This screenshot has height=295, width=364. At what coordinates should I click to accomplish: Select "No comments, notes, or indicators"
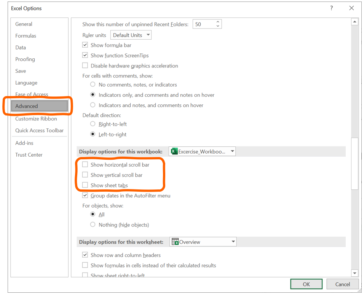click(93, 85)
